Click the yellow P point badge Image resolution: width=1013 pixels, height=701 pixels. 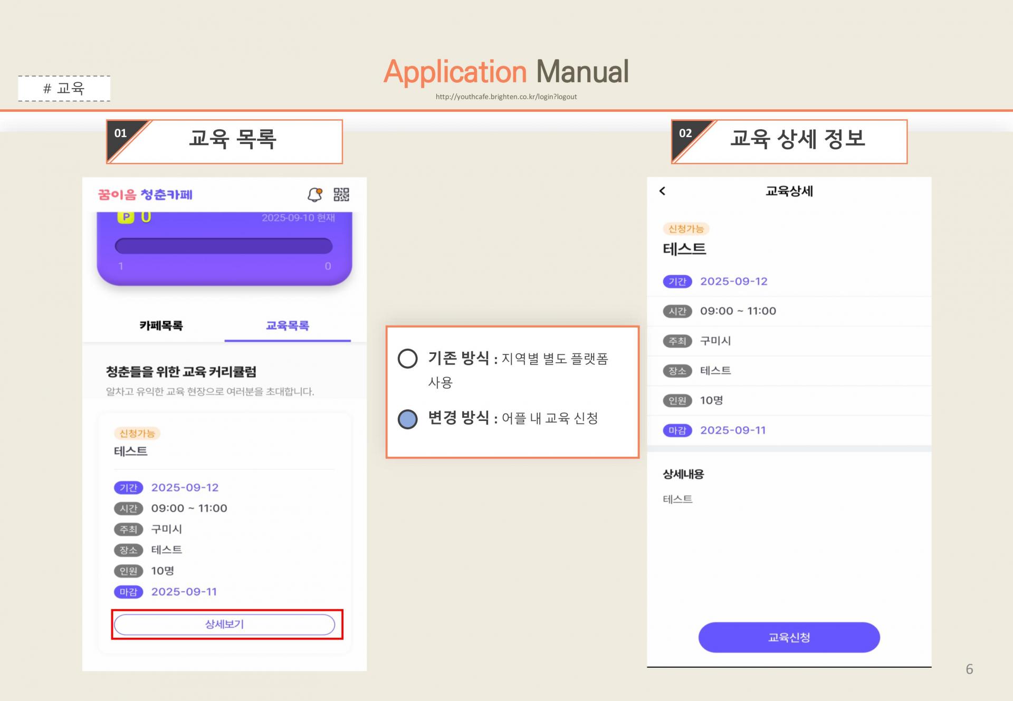coord(126,217)
